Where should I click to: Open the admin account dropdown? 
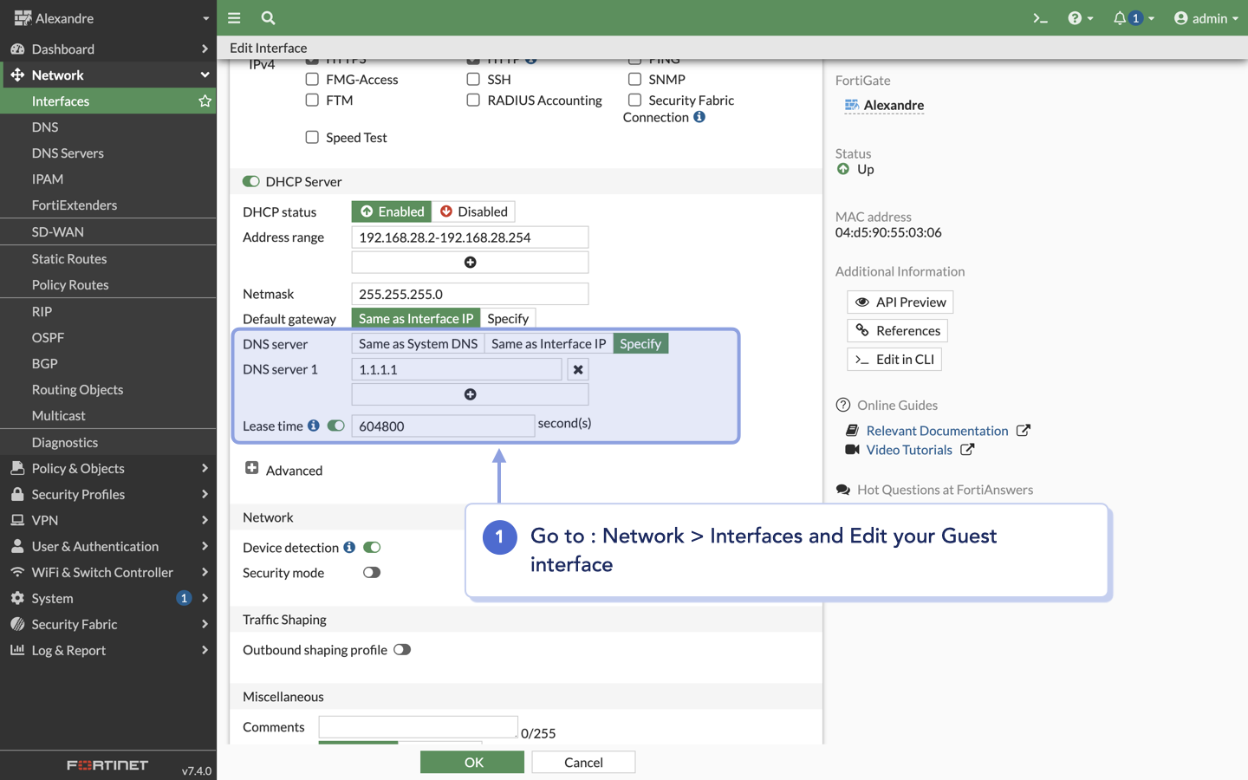click(x=1206, y=17)
